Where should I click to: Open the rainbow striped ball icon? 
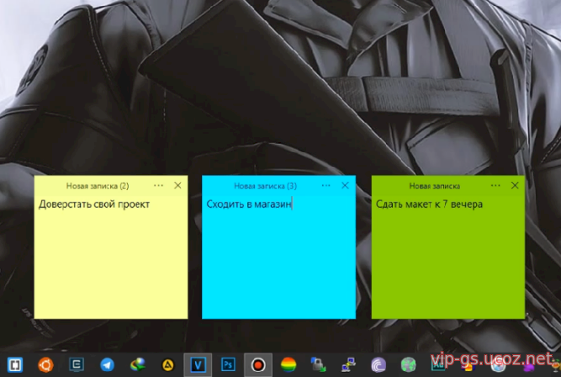pos(288,365)
